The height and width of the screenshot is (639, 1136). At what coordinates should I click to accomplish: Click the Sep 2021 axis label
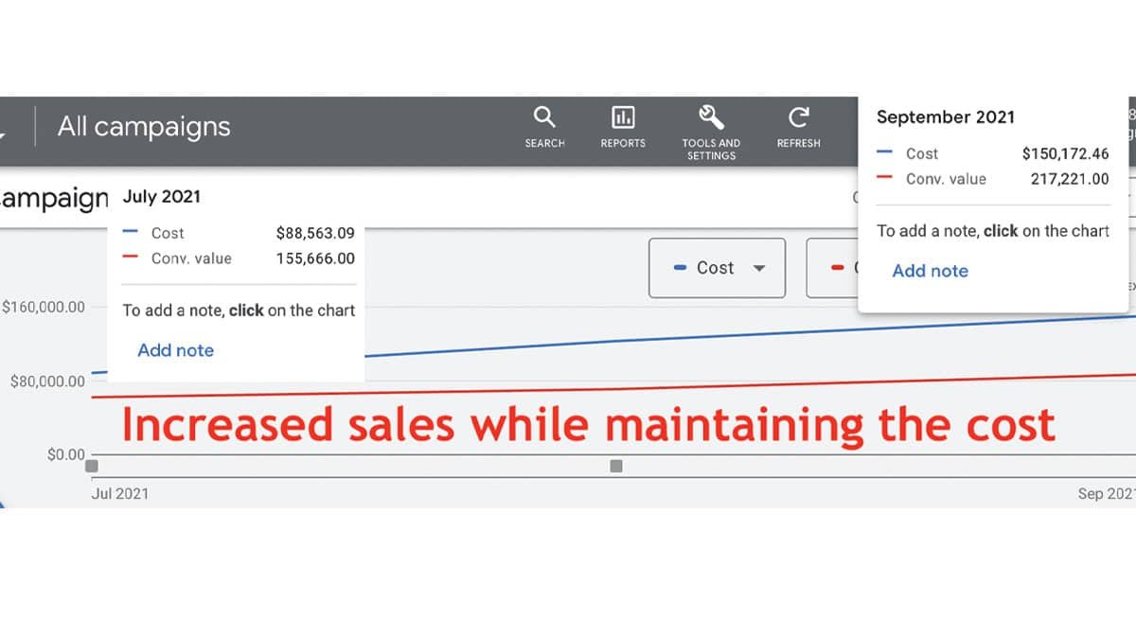1108,493
